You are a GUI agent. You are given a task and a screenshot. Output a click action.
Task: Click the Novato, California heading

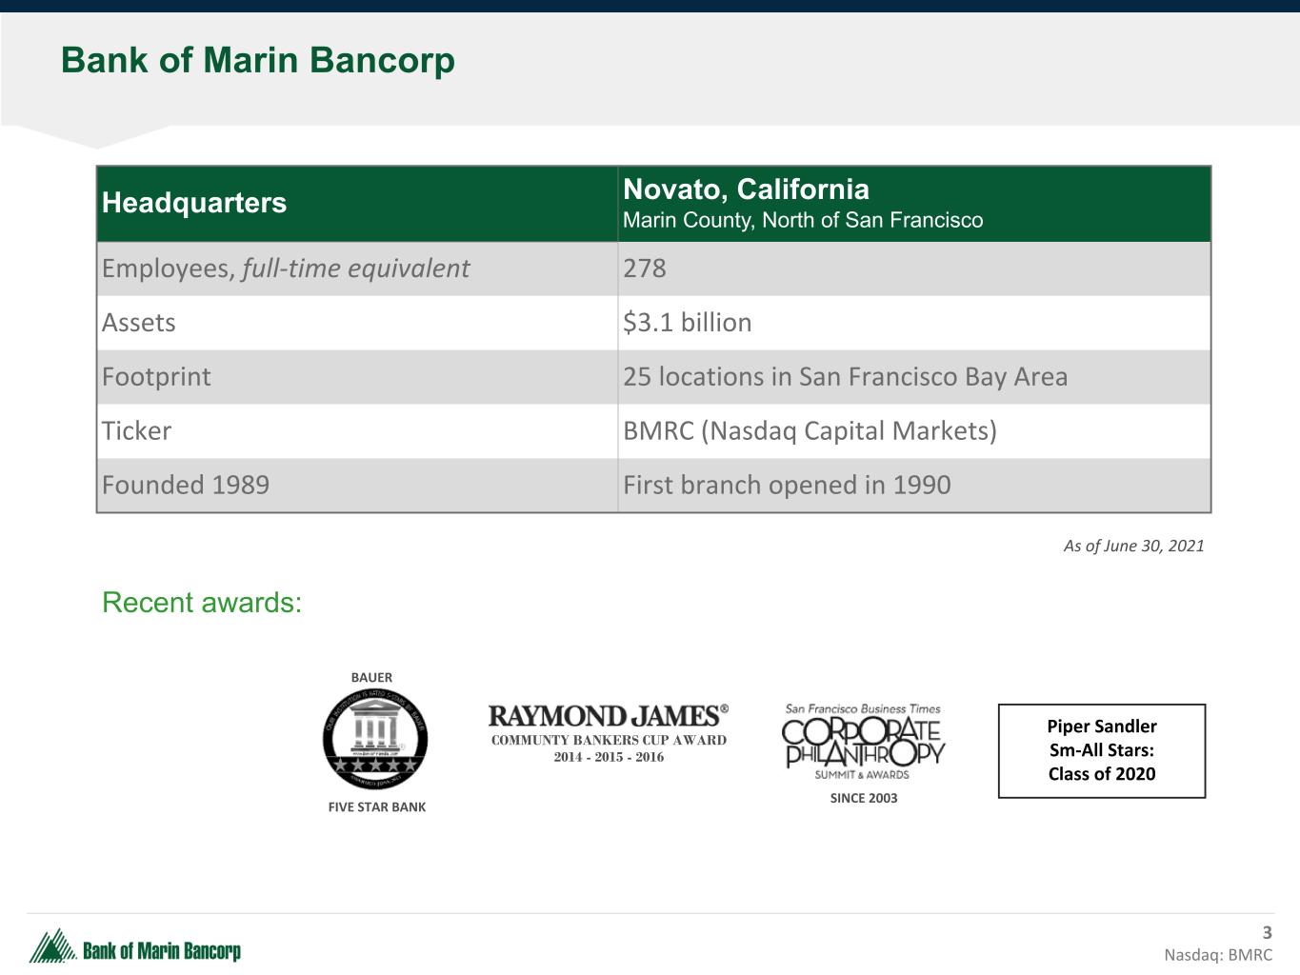click(746, 189)
